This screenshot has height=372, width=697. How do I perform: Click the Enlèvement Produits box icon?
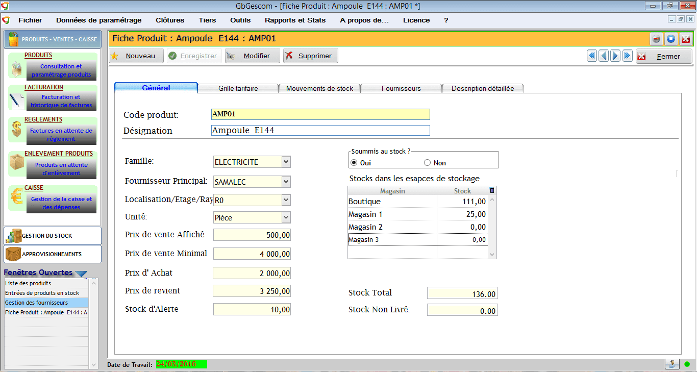[x=17, y=164]
